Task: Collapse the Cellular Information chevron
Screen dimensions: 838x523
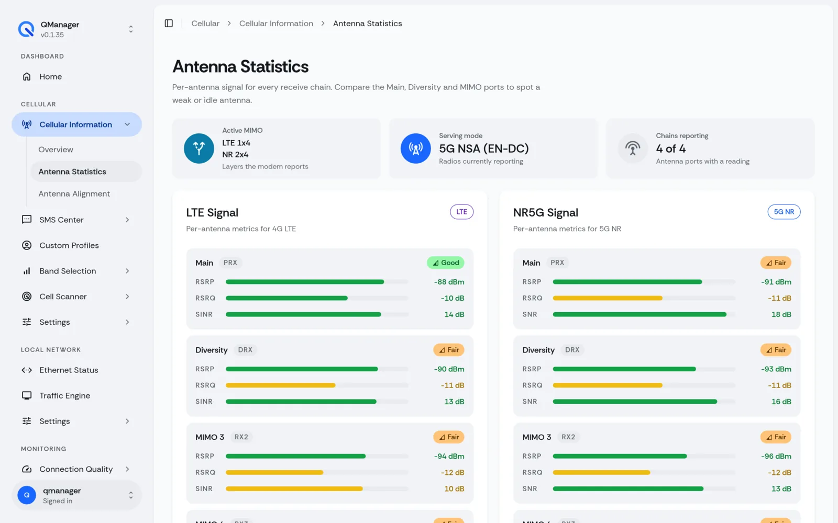Action: point(127,124)
